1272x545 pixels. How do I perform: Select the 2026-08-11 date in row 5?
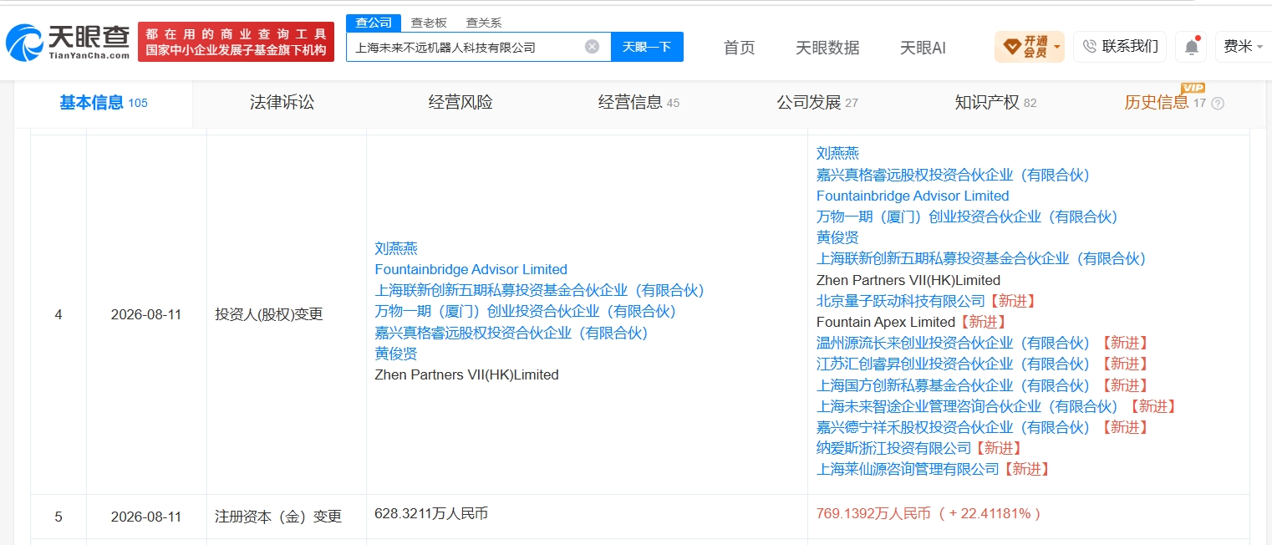(146, 517)
